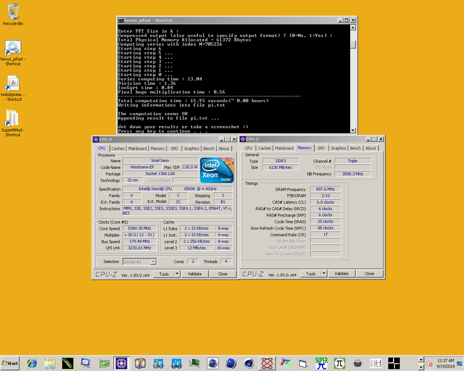464x371 pixels.
Task: Click the NB Frequency value 3590.3 MHz
Action: pos(353,174)
